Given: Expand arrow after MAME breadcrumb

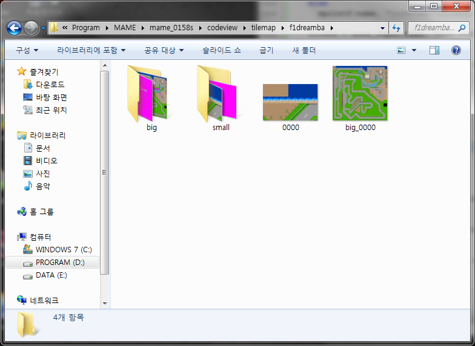Looking at the screenshot, I should [143, 28].
